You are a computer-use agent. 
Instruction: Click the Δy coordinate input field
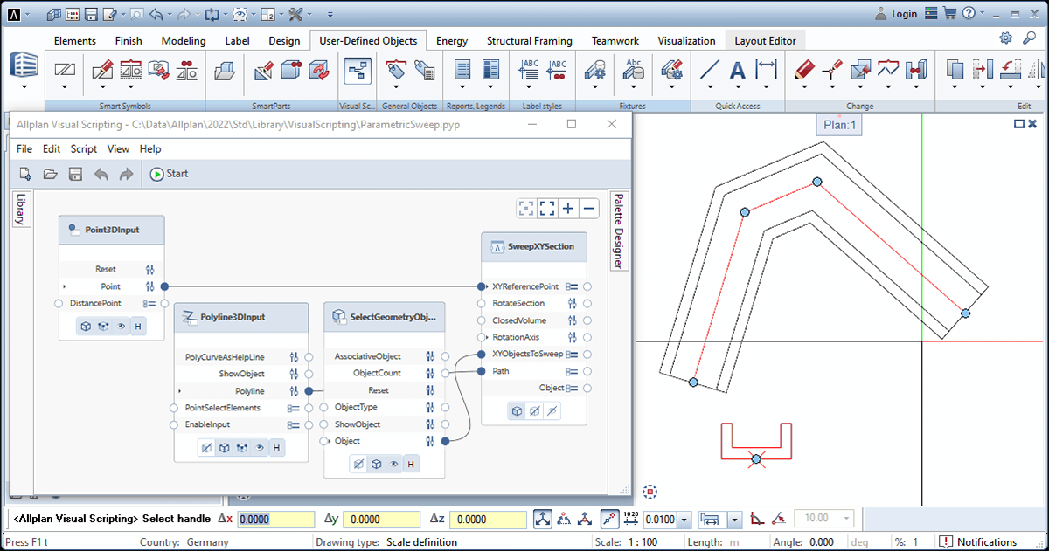click(x=381, y=520)
